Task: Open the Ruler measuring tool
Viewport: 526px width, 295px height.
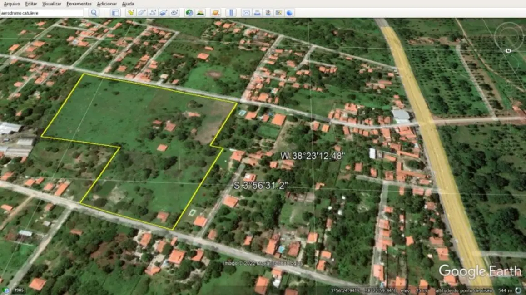Action: click(231, 13)
